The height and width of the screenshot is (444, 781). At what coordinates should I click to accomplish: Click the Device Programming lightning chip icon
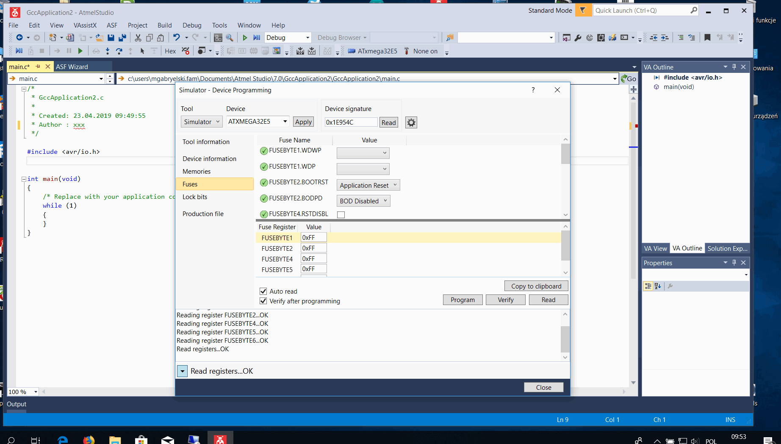point(612,38)
